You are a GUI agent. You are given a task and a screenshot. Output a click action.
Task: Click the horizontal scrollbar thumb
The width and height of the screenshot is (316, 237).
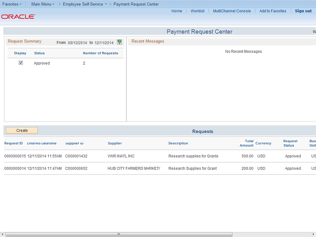pos(119,235)
